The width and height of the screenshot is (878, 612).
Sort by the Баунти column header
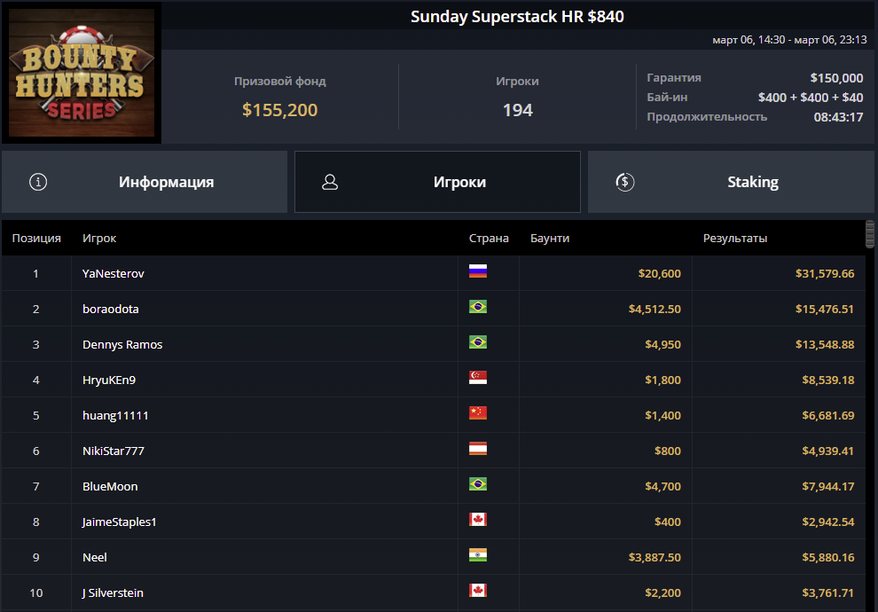point(550,238)
